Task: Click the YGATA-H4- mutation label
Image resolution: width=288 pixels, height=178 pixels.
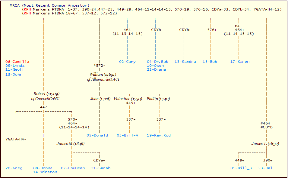Action: 16,139
